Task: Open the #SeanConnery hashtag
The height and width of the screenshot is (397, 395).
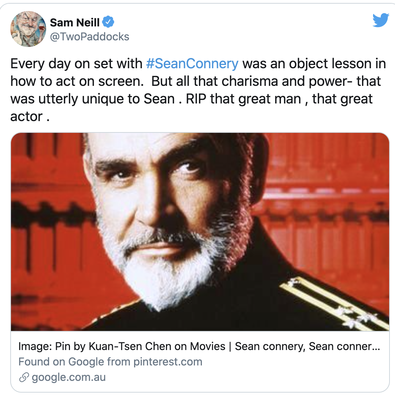Action: tap(192, 63)
